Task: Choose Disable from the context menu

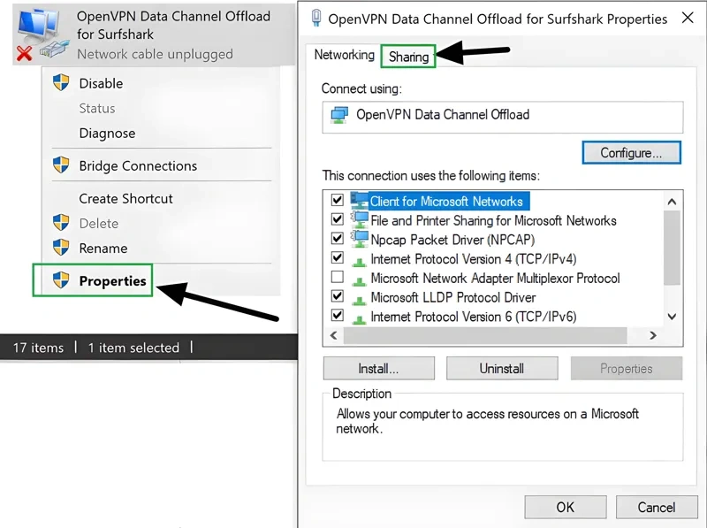Action: pyautogui.click(x=101, y=83)
